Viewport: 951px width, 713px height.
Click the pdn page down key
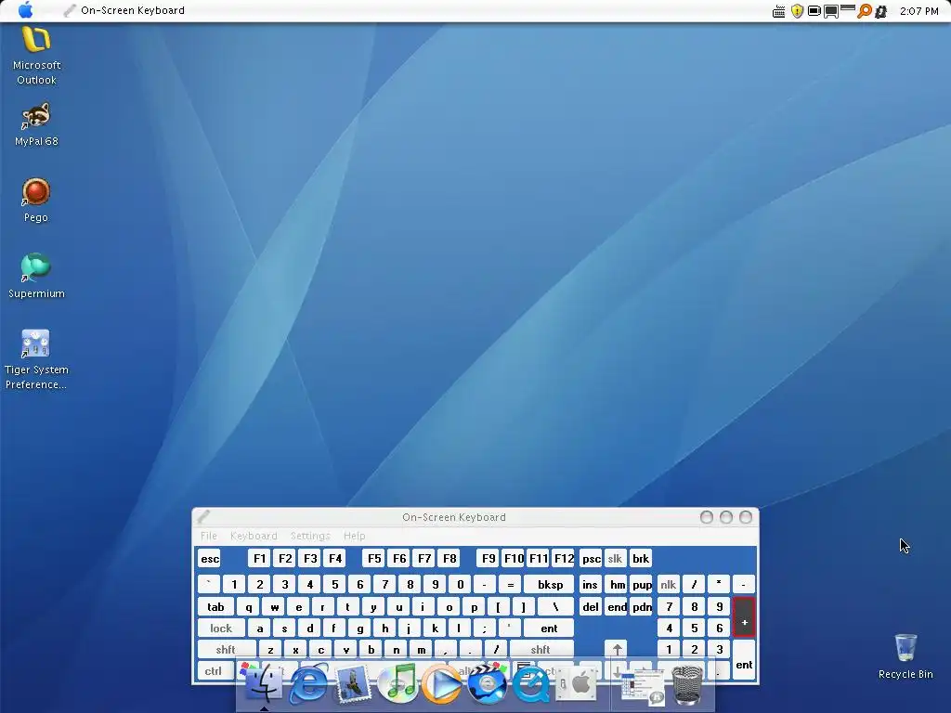(643, 606)
